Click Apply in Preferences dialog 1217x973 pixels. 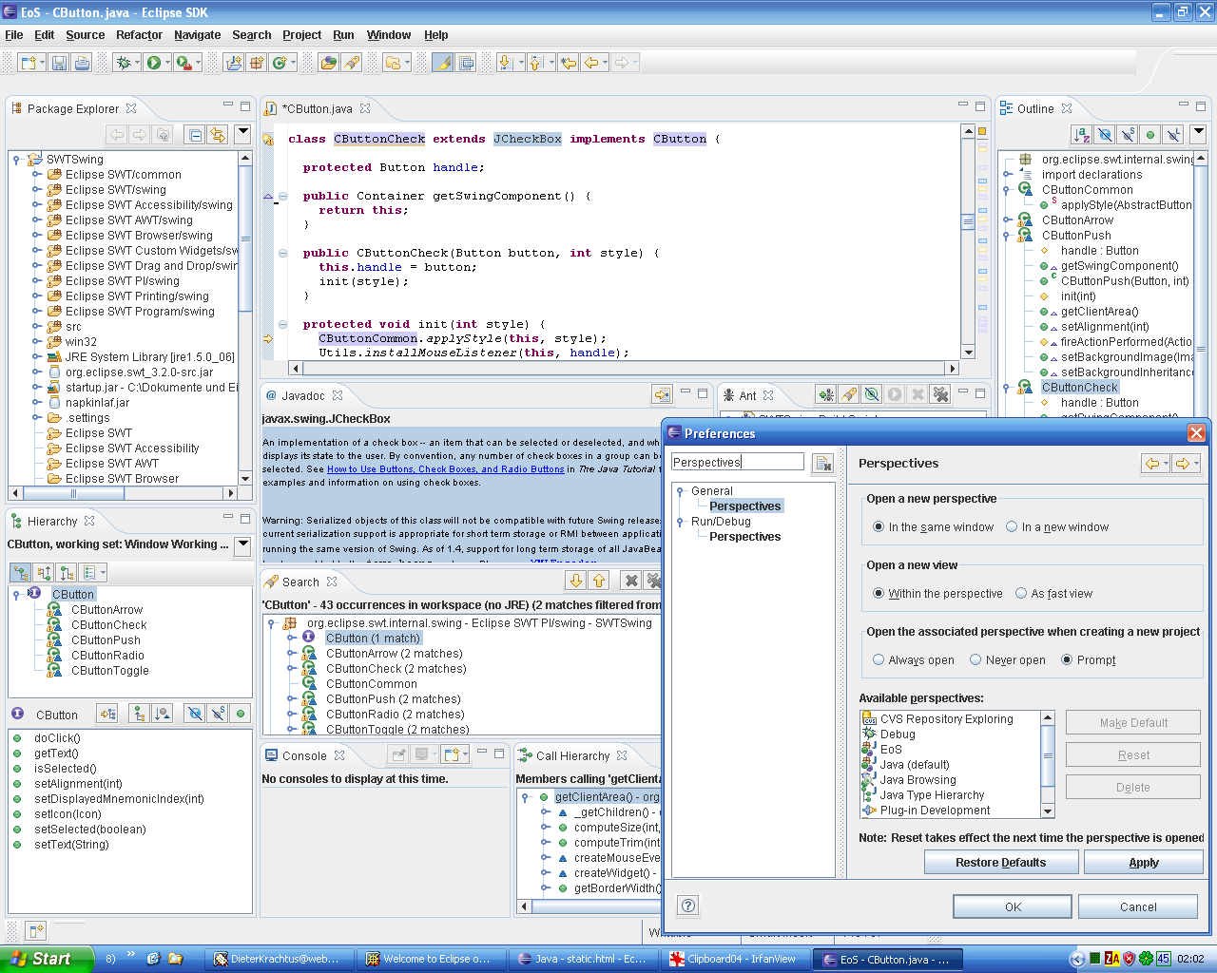[1144, 863]
